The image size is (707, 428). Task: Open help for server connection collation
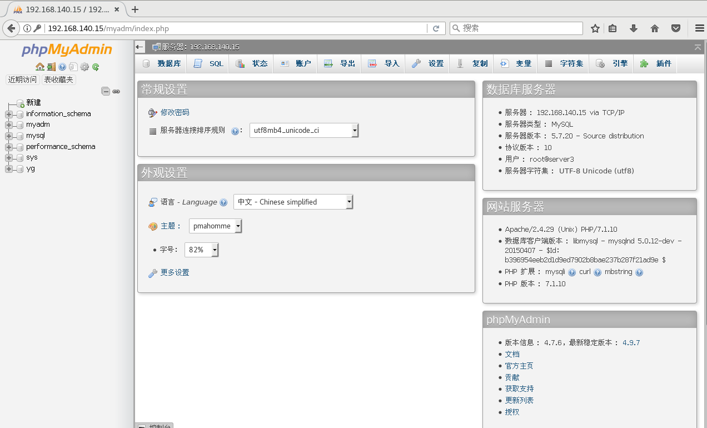[x=235, y=131]
